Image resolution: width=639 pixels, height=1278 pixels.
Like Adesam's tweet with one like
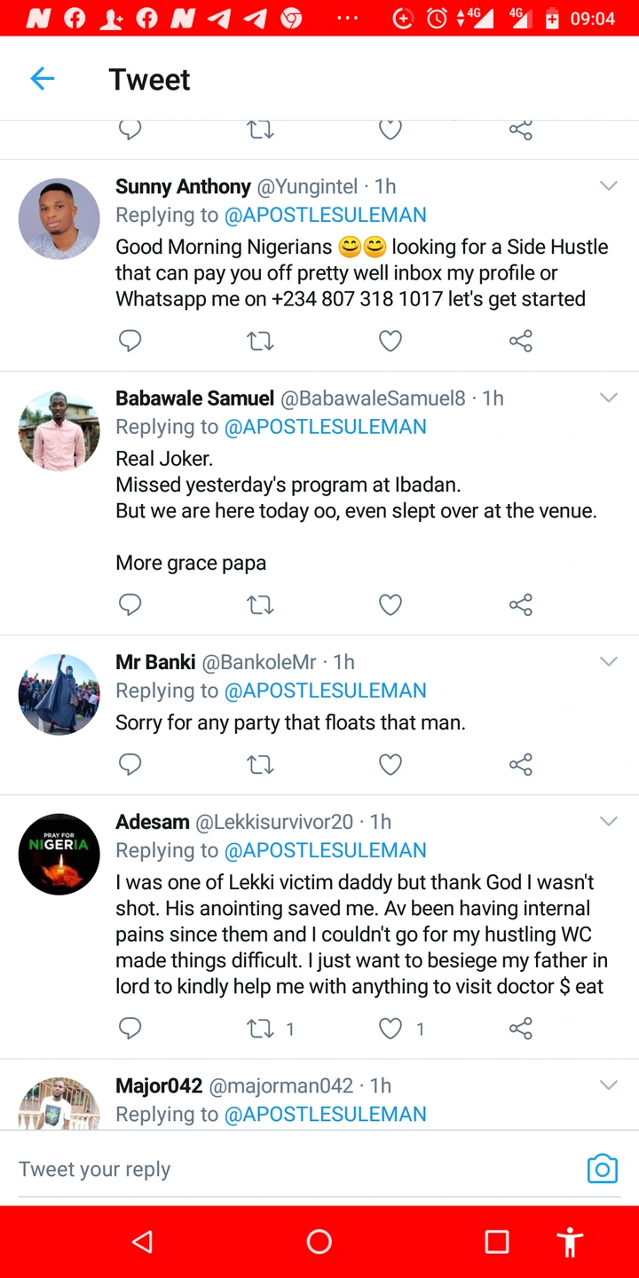(x=390, y=1029)
